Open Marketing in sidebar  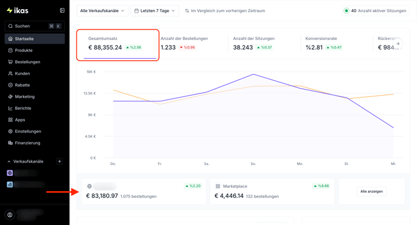click(35, 96)
